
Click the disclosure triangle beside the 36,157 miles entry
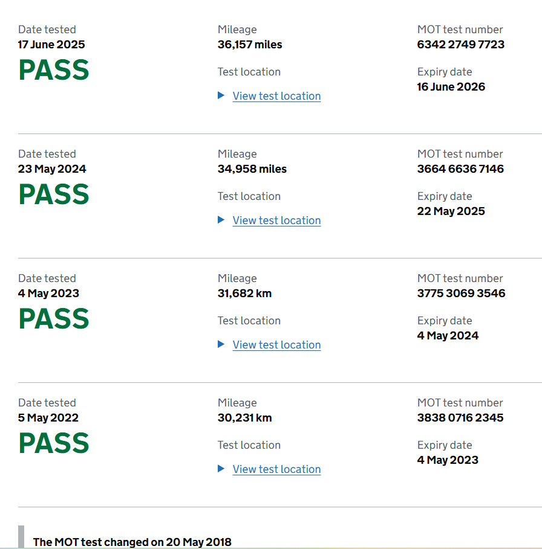pyautogui.click(x=221, y=95)
